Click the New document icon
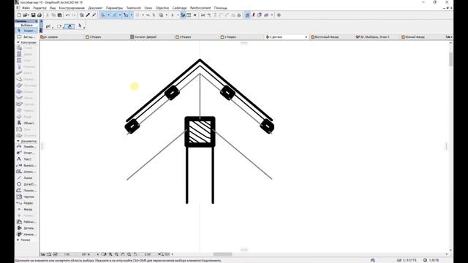This screenshot has height=263, width=468. pos(19,15)
